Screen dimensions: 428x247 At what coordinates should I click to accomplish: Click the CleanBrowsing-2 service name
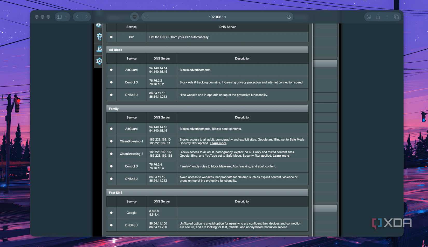point(132,154)
